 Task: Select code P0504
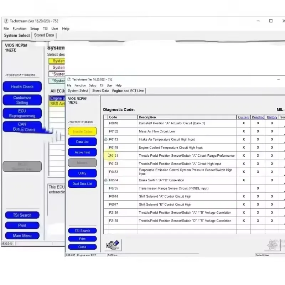[x=113, y=180]
